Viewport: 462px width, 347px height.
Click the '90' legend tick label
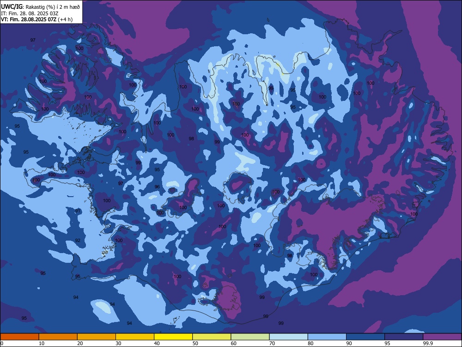349,343
